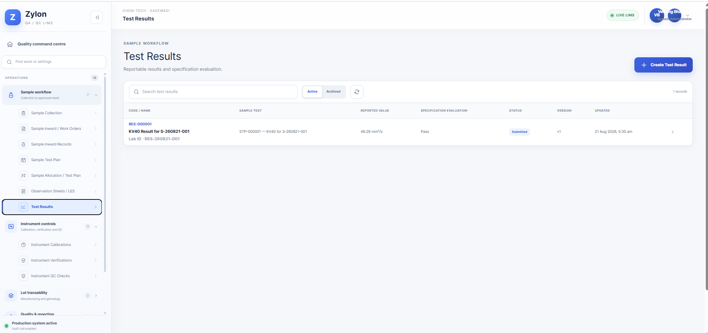The width and height of the screenshot is (708, 333).
Task: Click the Lot traceability layers icon
Action: (11, 296)
